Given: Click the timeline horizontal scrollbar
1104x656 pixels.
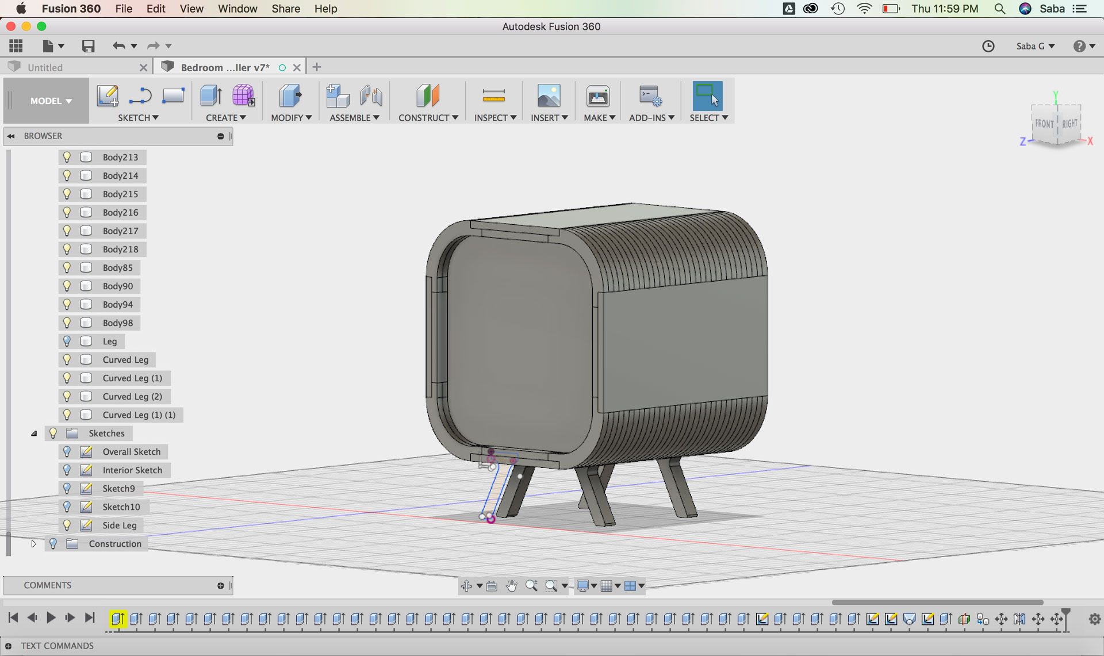Looking at the screenshot, I should coord(937,603).
